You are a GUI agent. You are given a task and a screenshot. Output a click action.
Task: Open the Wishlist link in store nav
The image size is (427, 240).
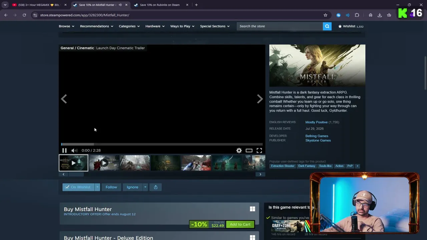[x=351, y=26]
